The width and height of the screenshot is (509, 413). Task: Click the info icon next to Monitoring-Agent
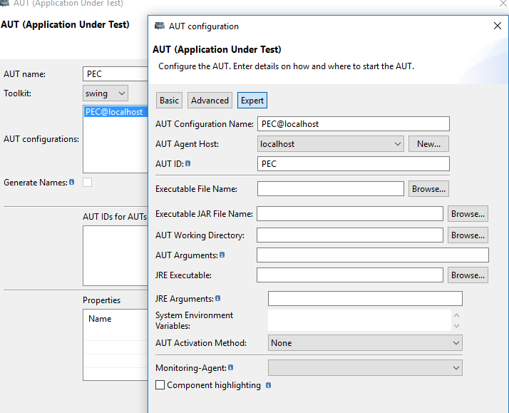230,367
